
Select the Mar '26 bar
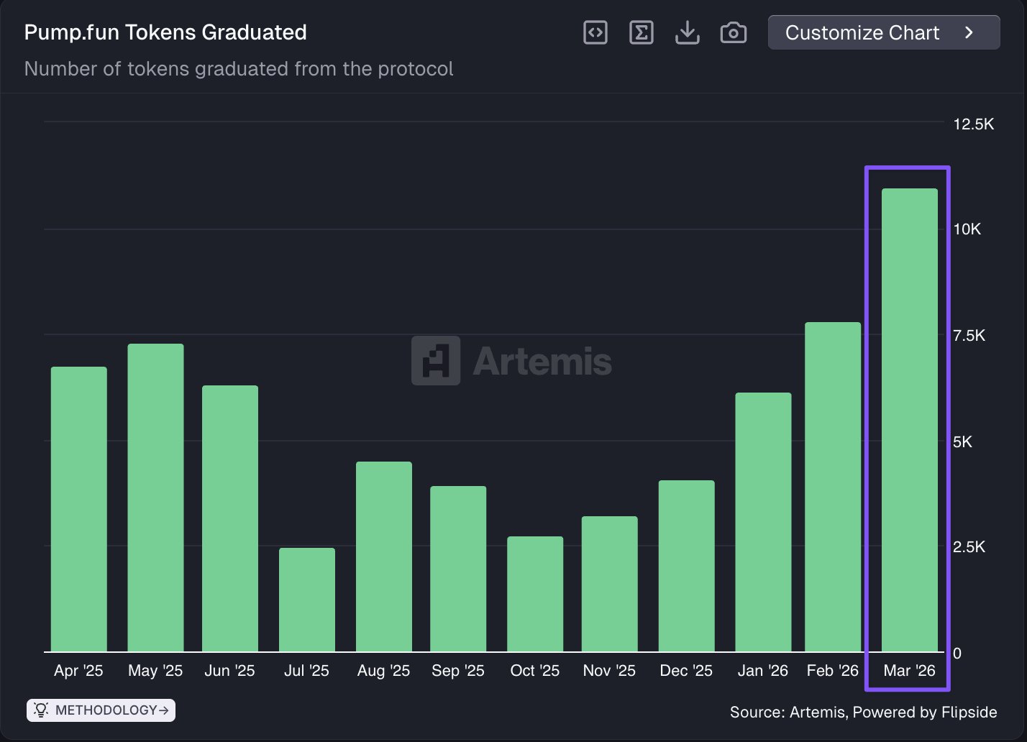909,420
